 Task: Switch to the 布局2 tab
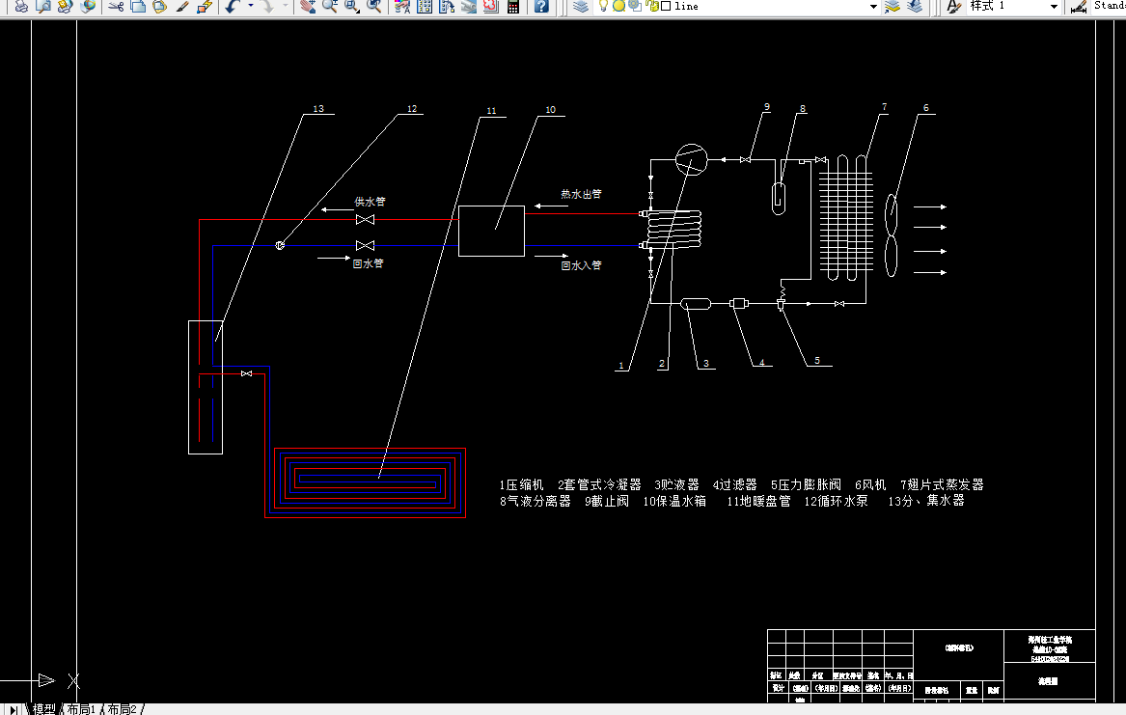[123, 709]
